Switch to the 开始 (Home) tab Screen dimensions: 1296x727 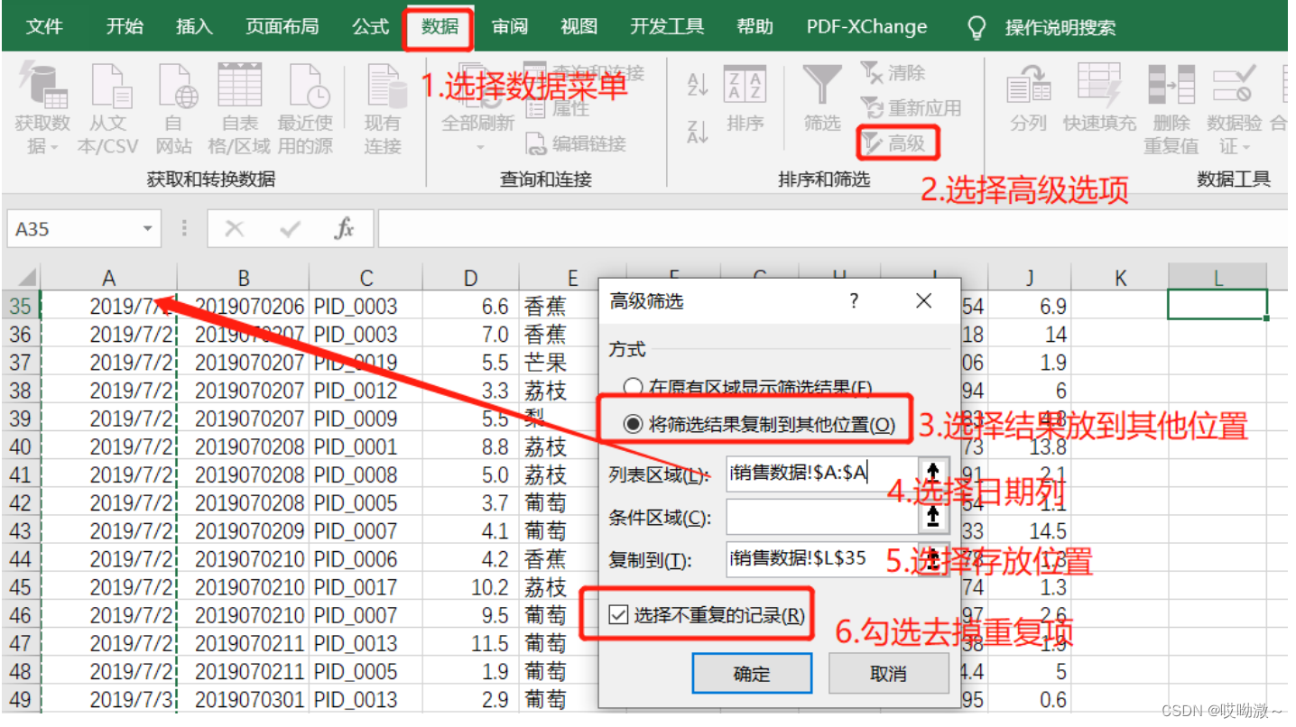pos(124,27)
